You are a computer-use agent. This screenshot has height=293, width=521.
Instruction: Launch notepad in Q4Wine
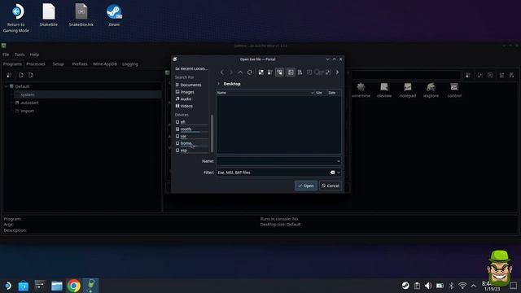pyautogui.click(x=408, y=90)
